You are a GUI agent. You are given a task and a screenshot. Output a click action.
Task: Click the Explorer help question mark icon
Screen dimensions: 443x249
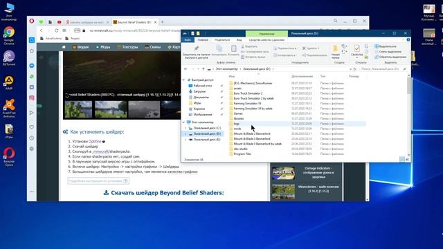(x=408, y=40)
